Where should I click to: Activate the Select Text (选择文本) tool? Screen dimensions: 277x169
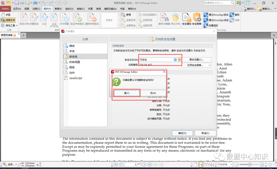8,20
